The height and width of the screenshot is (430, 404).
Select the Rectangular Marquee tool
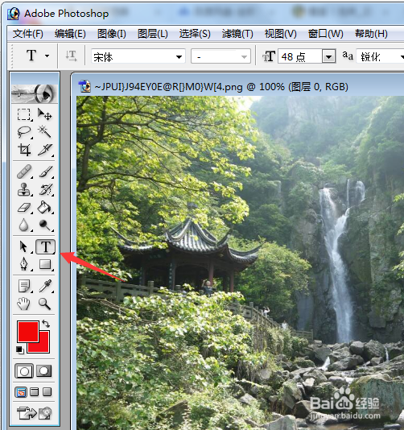click(x=24, y=114)
